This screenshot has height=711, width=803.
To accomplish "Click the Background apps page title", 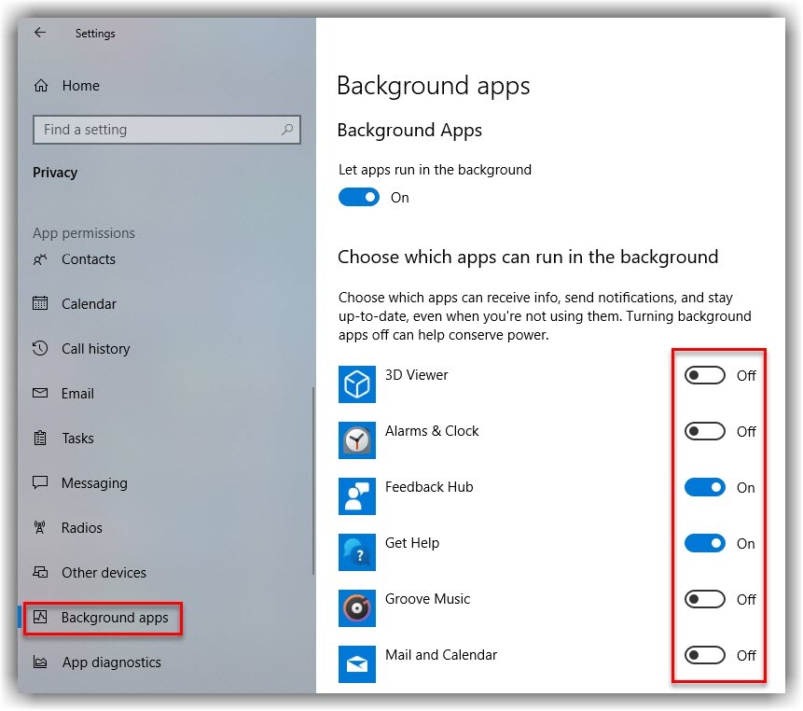I will [434, 86].
